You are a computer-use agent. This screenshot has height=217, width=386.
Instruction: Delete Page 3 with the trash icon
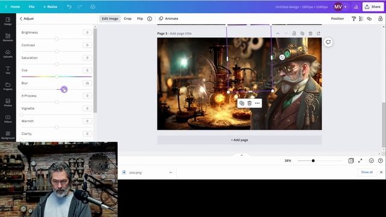click(x=311, y=33)
